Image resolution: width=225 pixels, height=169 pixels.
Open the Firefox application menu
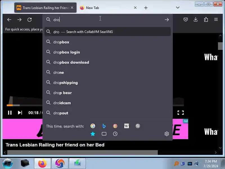pyautogui.click(x=216, y=19)
